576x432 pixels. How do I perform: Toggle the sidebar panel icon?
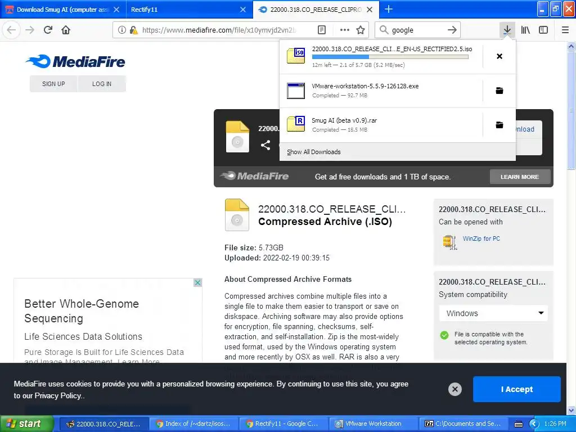click(543, 30)
